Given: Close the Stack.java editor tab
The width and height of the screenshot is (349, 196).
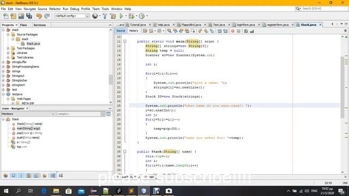Looking at the screenshot, I should tap(320, 24).
